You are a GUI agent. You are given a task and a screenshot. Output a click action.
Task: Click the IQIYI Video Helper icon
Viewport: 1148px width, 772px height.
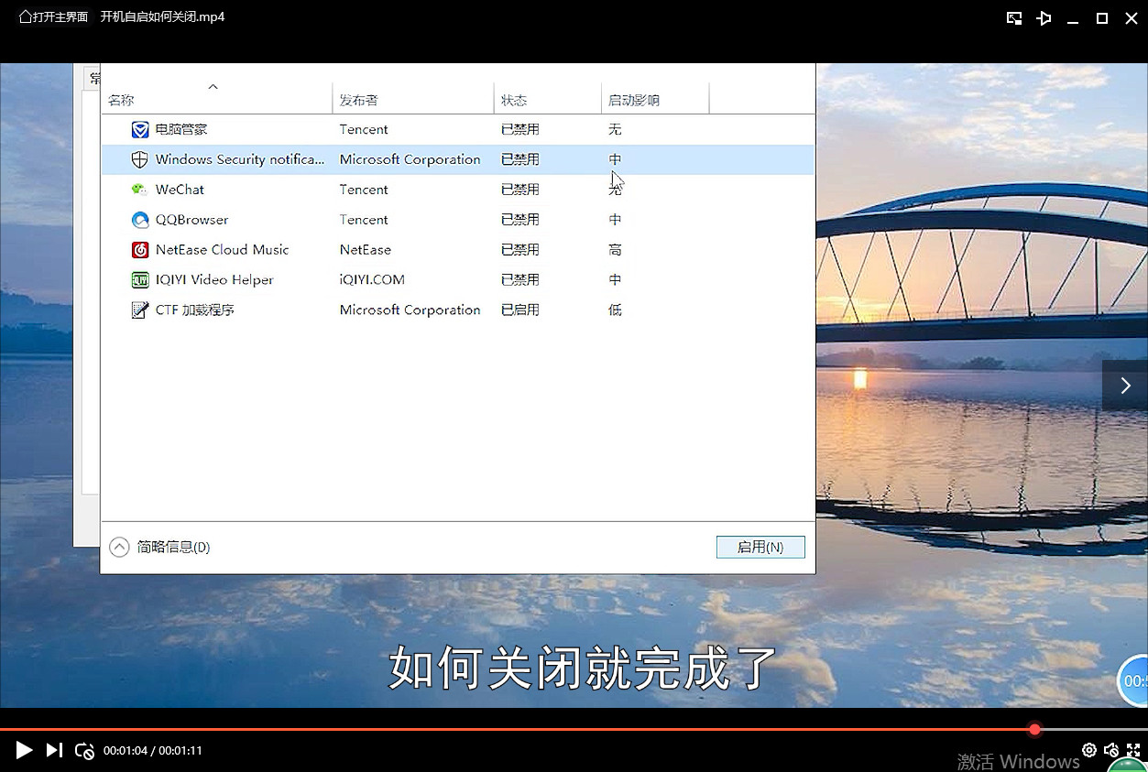tap(139, 279)
